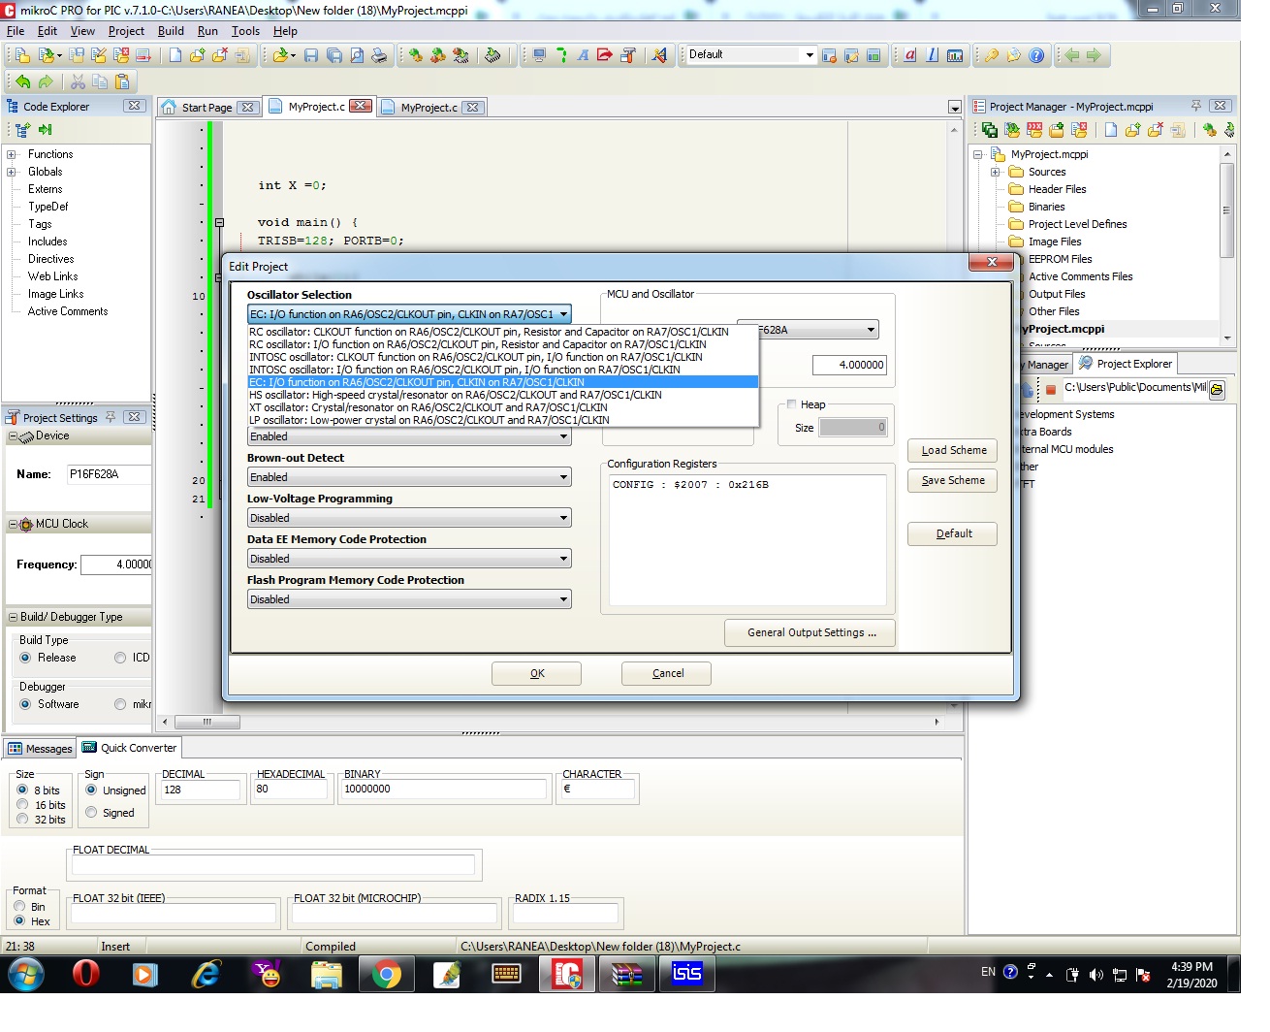Viewport: 1270px width, 1032px height.
Task: Click the DECIMAL field containing 128
Action: pos(201,790)
